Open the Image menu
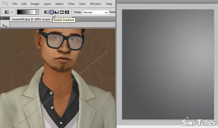 (x=35, y=4)
